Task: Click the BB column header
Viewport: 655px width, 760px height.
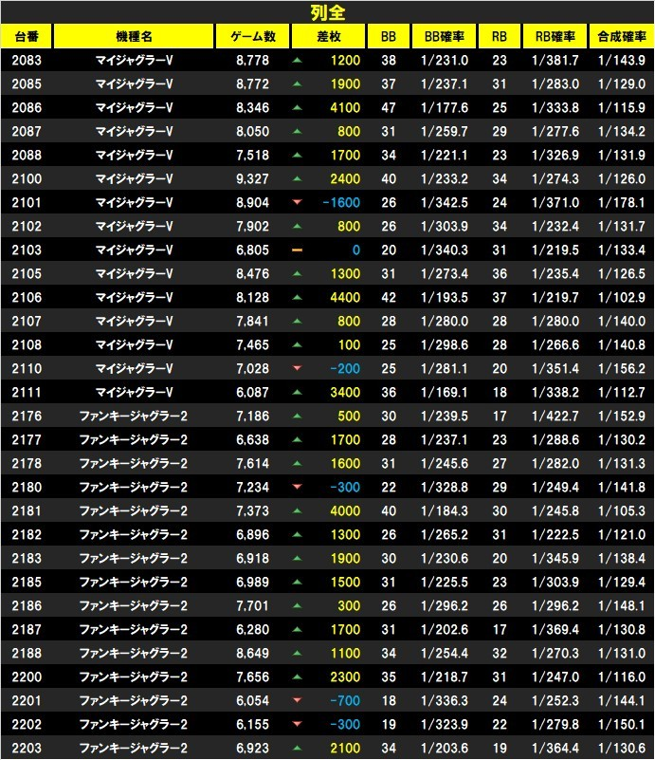Action: (389, 36)
